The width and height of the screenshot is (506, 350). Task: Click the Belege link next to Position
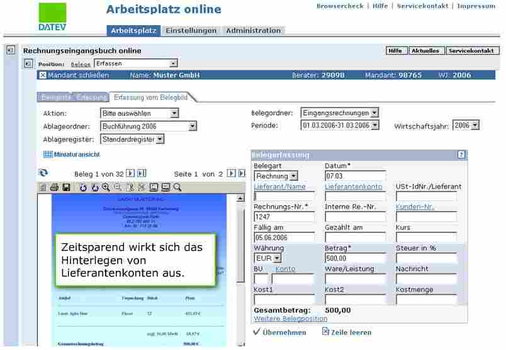pyautogui.click(x=81, y=64)
